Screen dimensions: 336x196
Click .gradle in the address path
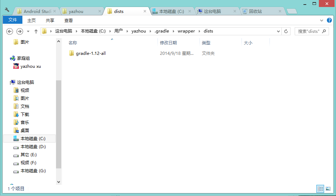click(162, 31)
